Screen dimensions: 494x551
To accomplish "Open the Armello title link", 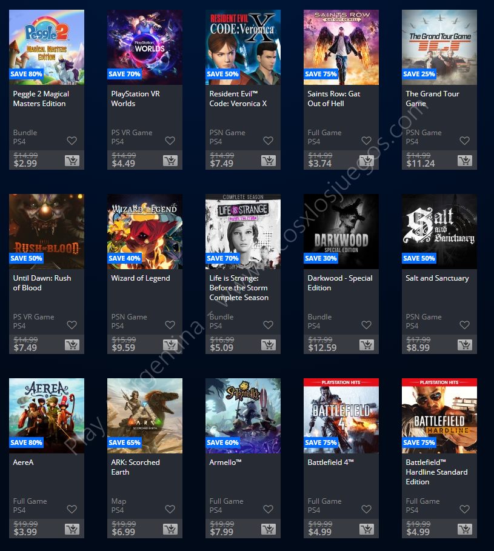I will tap(225, 462).
